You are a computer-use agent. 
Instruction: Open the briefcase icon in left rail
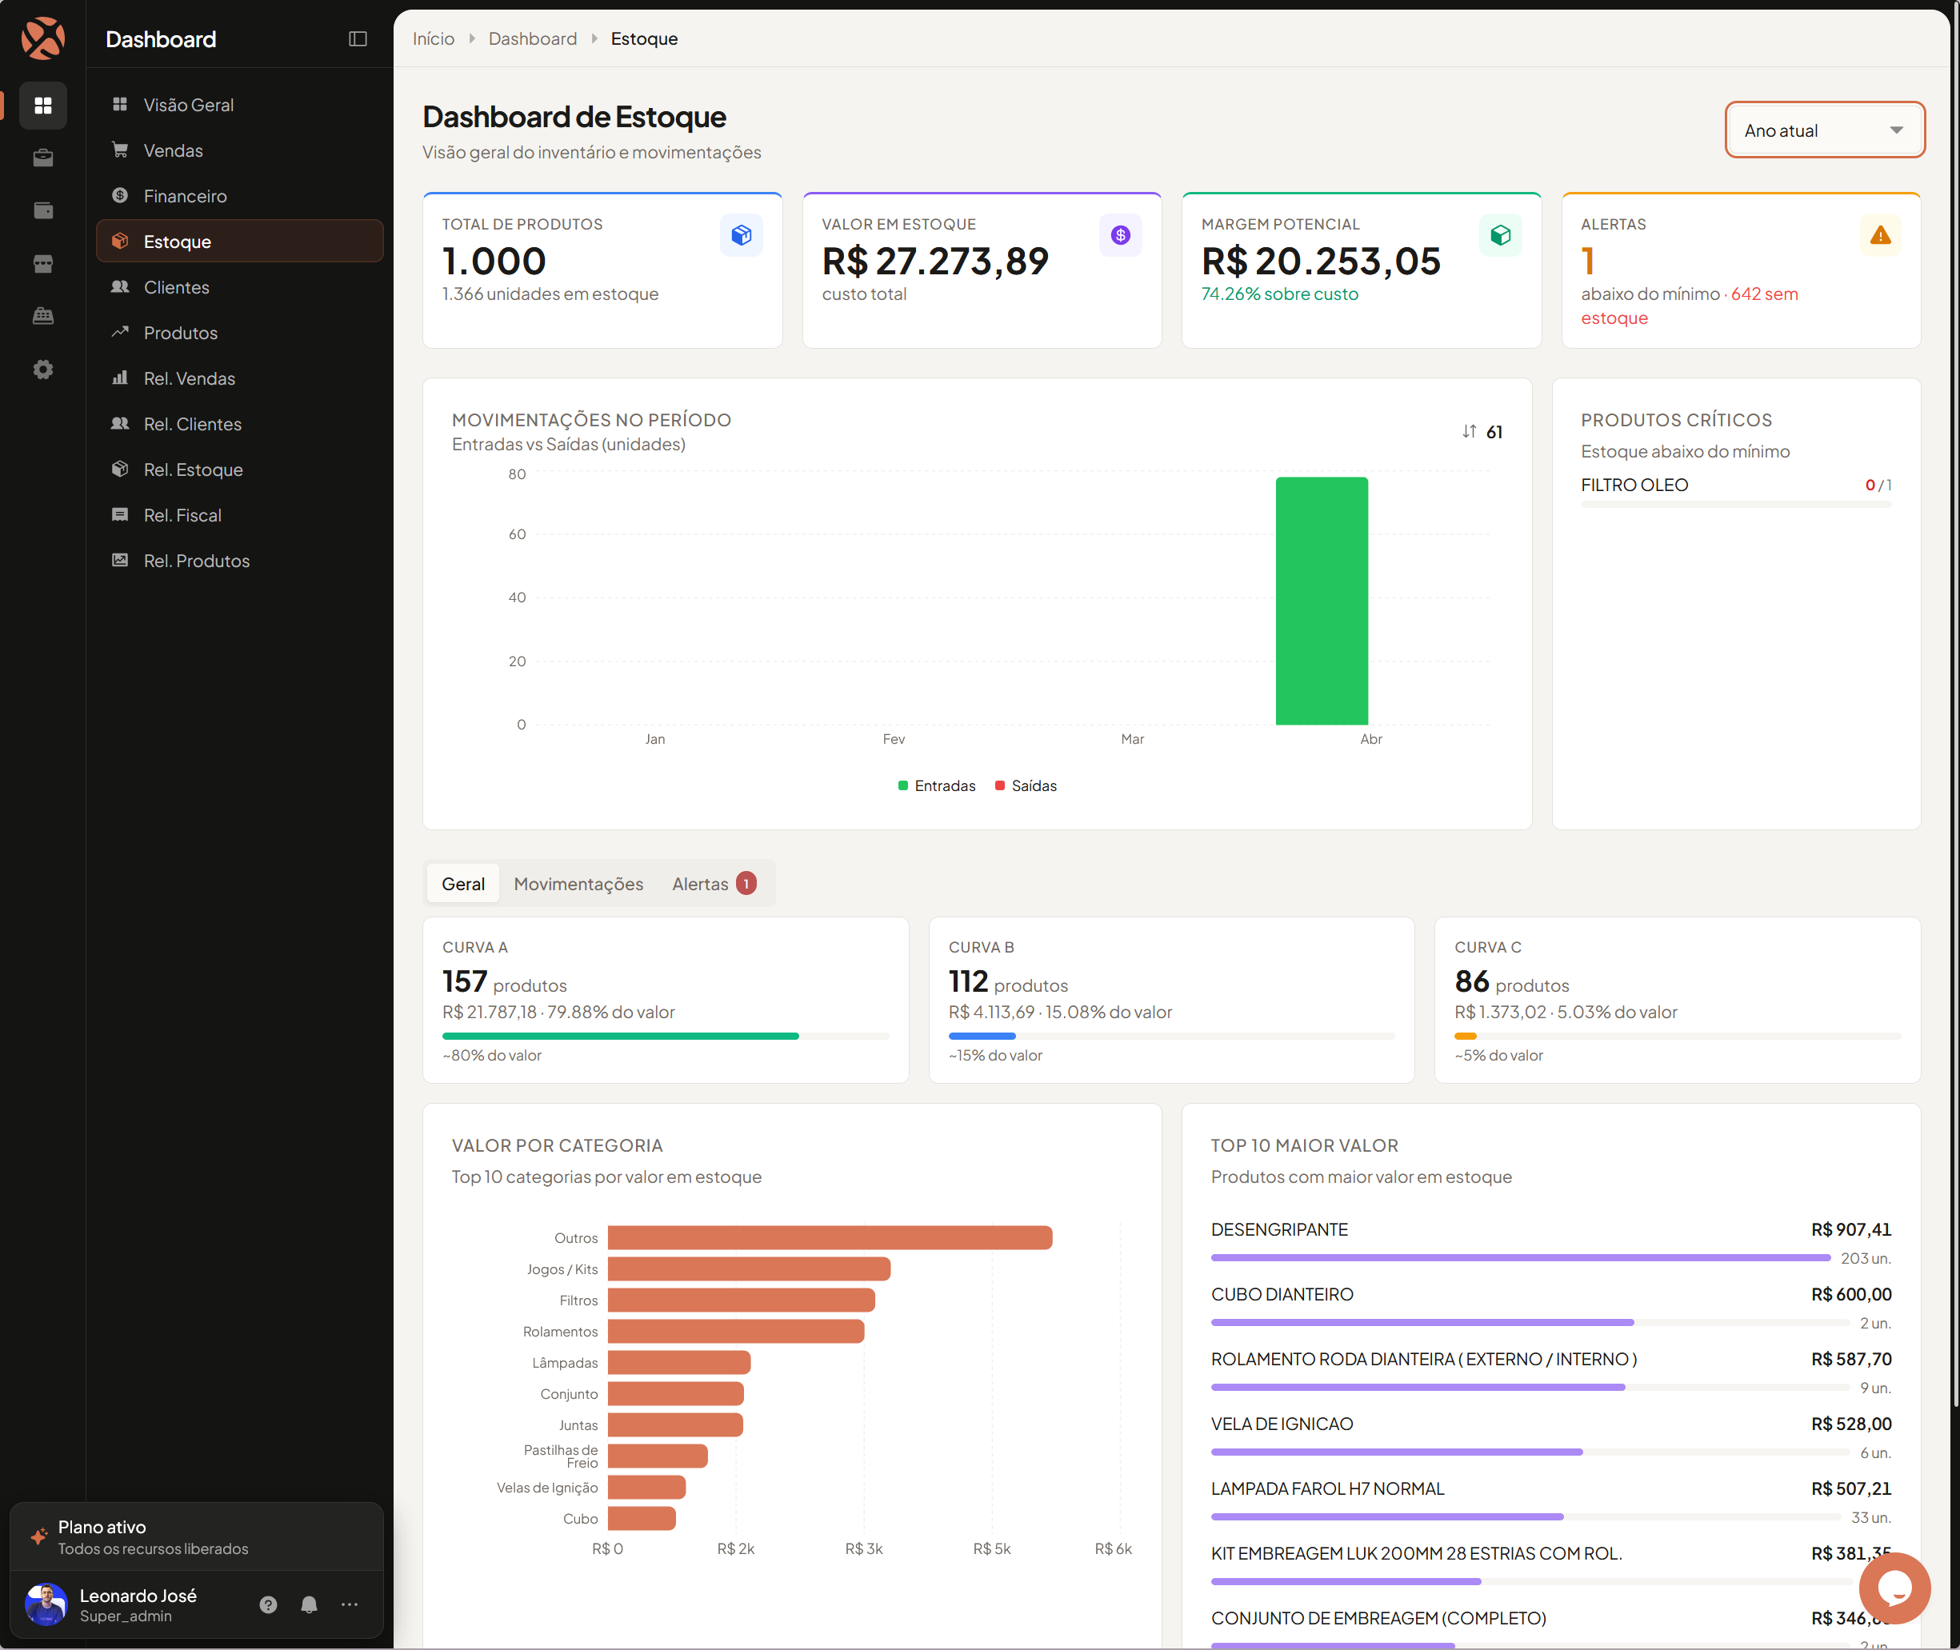tap(43, 158)
